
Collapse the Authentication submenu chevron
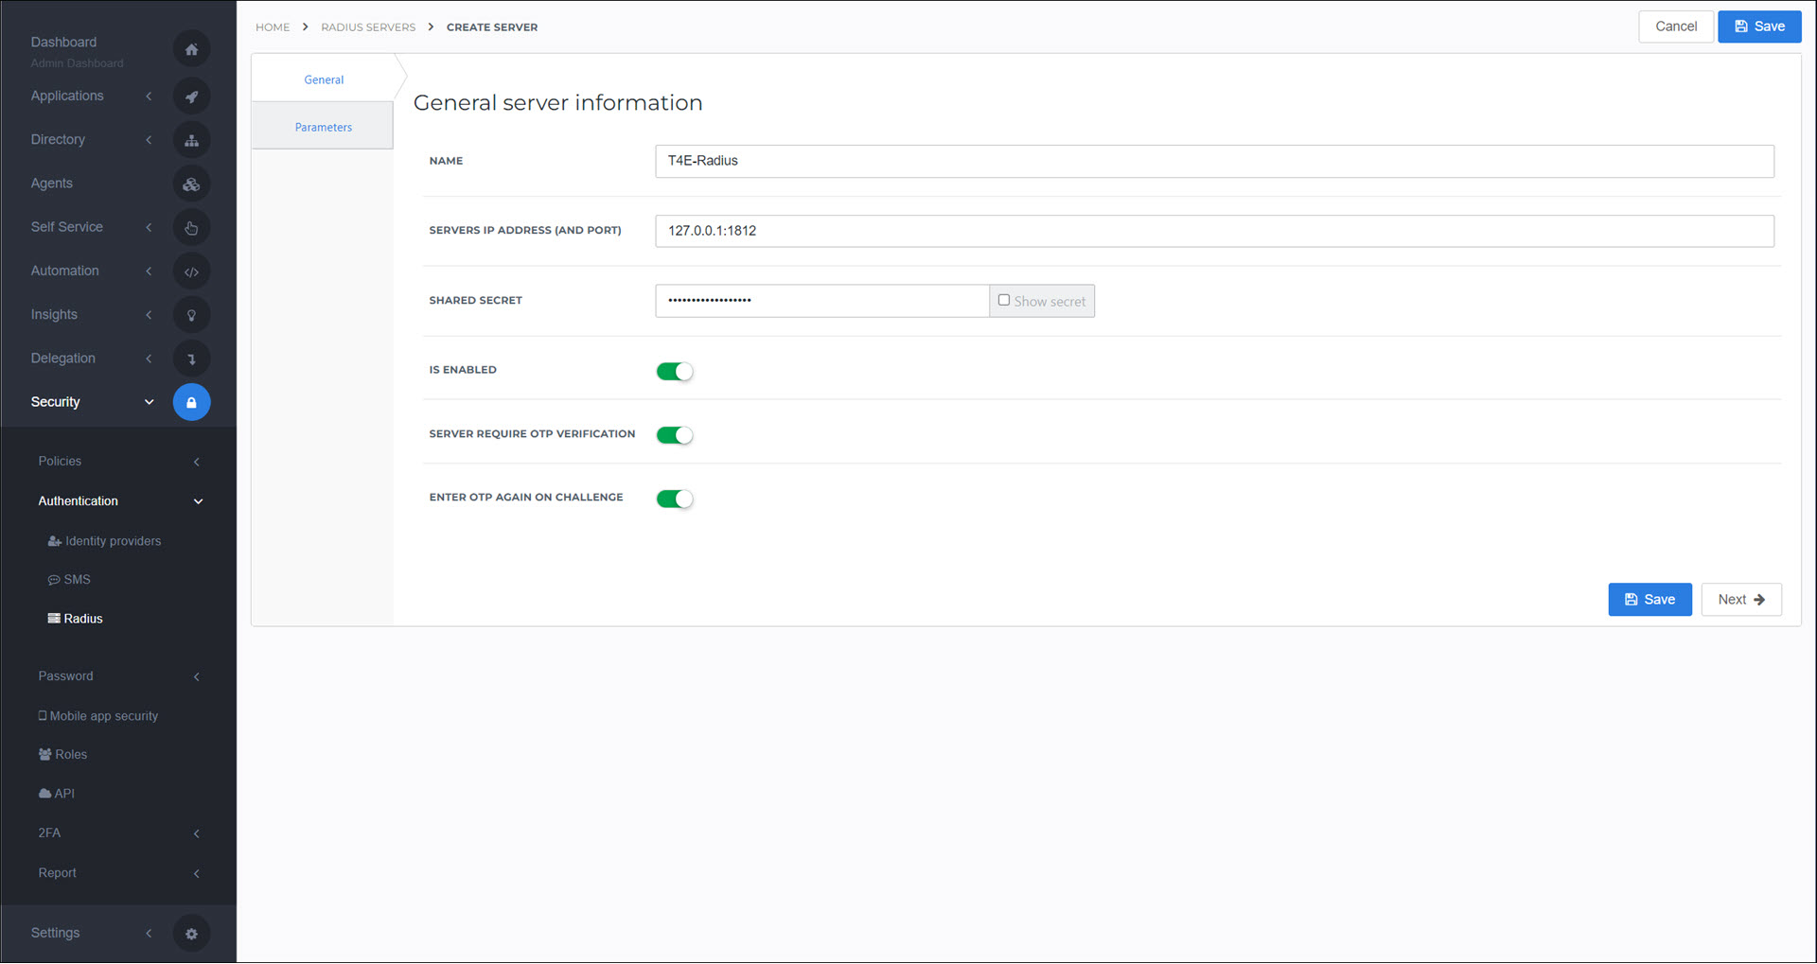click(198, 501)
